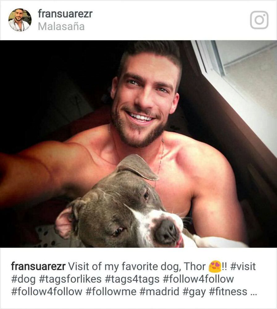This screenshot has width=277, height=309.
Task: Open the #tagsforlikes hashtag
Action: click(70, 279)
